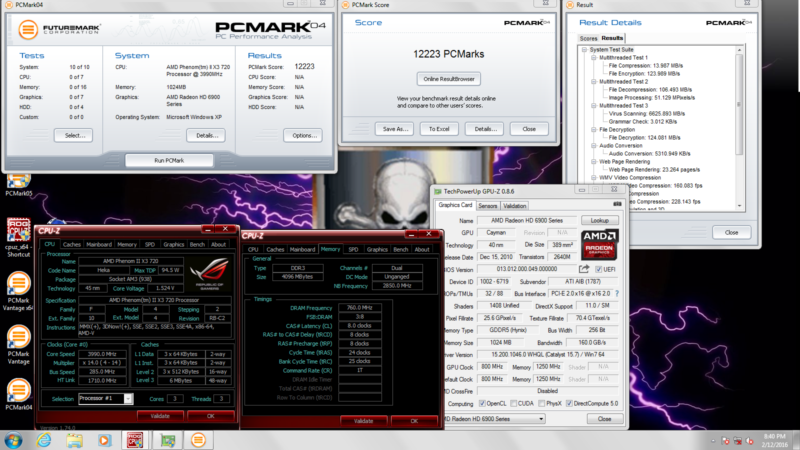Viewport: 800px width, 450px height.
Task: Open Windows Media Player from the taskbar
Action: [104, 440]
